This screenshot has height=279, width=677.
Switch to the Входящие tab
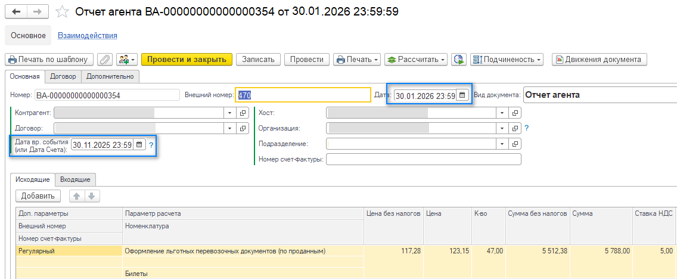[x=75, y=179]
